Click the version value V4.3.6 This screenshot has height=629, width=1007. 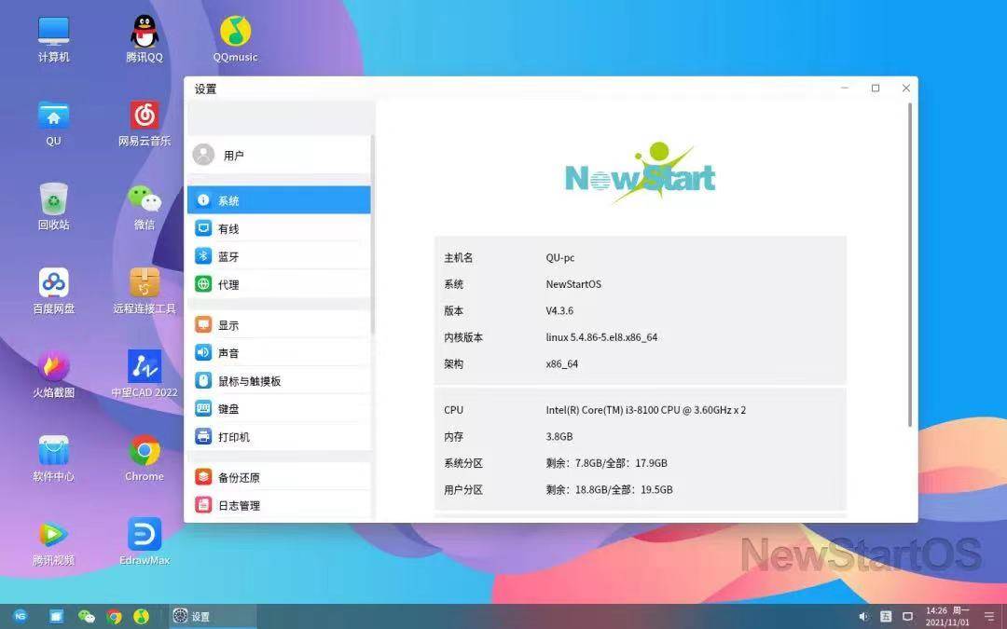pyautogui.click(x=559, y=310)
